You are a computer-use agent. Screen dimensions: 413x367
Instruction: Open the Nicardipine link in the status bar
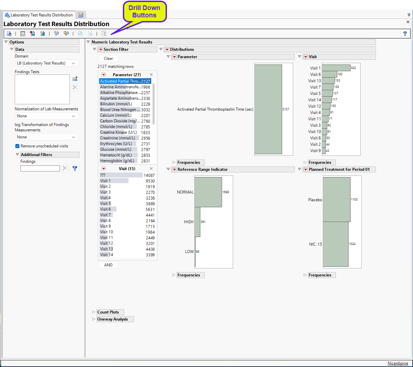click(398, 363)
